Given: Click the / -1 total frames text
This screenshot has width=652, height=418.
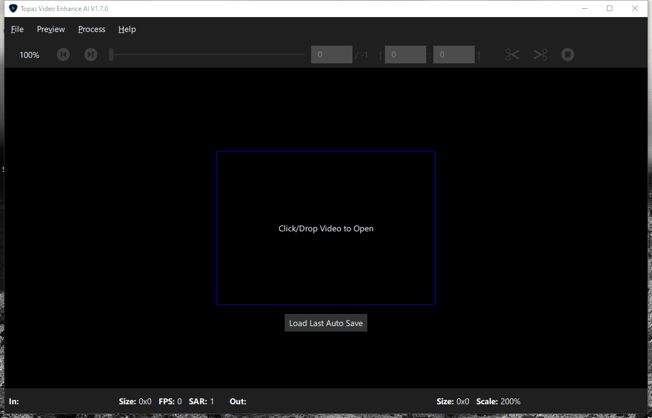Looking at the screenshot, I should pyautogui.click(x=361, y=55).
